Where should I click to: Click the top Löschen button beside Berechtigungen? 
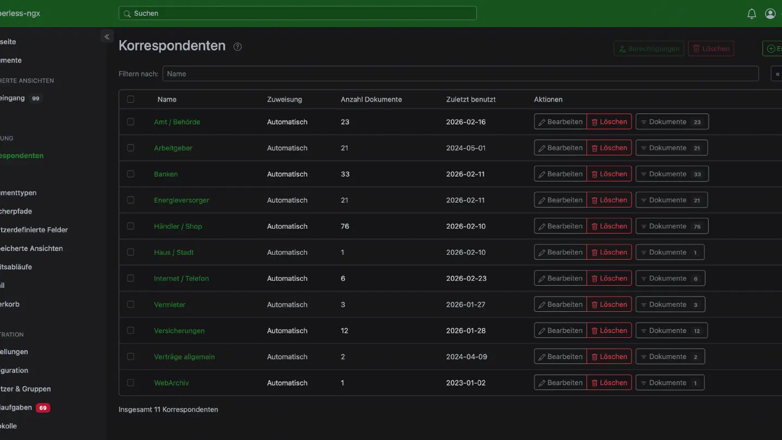pos(711,48)
